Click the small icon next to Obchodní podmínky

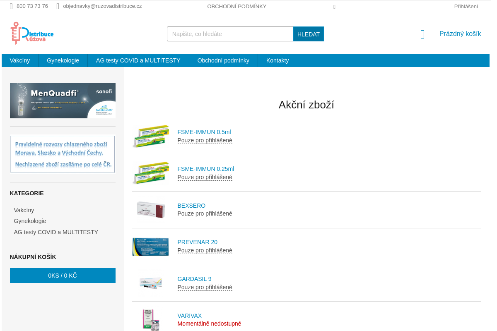pyautogui.click(x=334, y=7)
